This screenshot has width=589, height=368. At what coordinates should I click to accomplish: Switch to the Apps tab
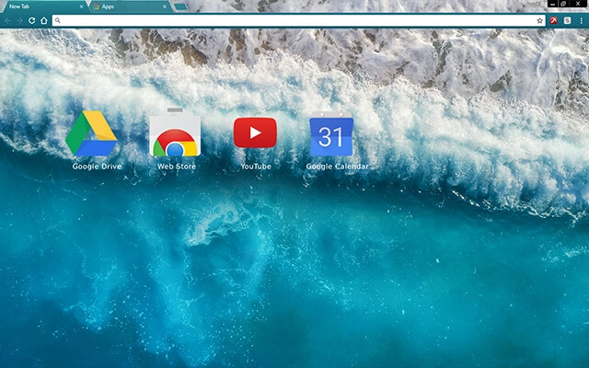[x=130, y=6]
